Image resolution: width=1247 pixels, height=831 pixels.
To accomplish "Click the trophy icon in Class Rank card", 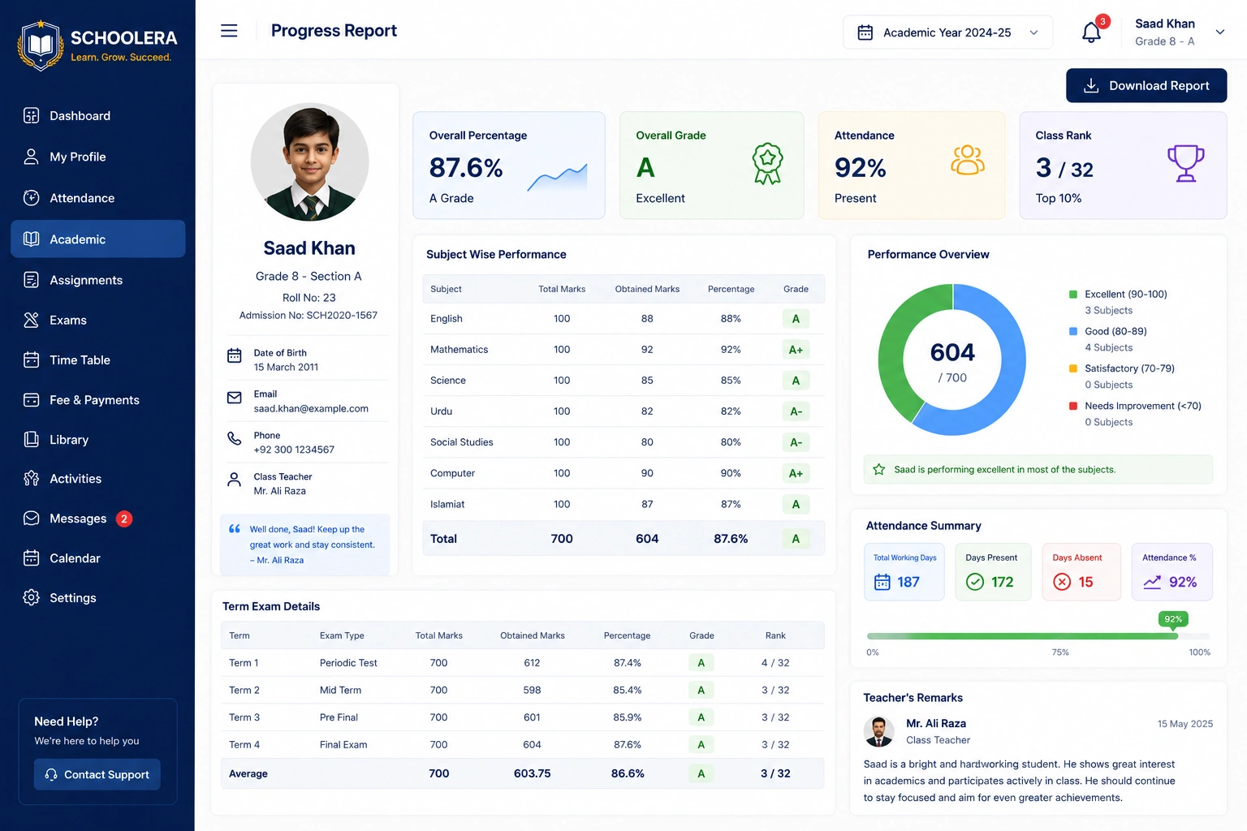I will pyautogui.click(x=1185, y=163).
